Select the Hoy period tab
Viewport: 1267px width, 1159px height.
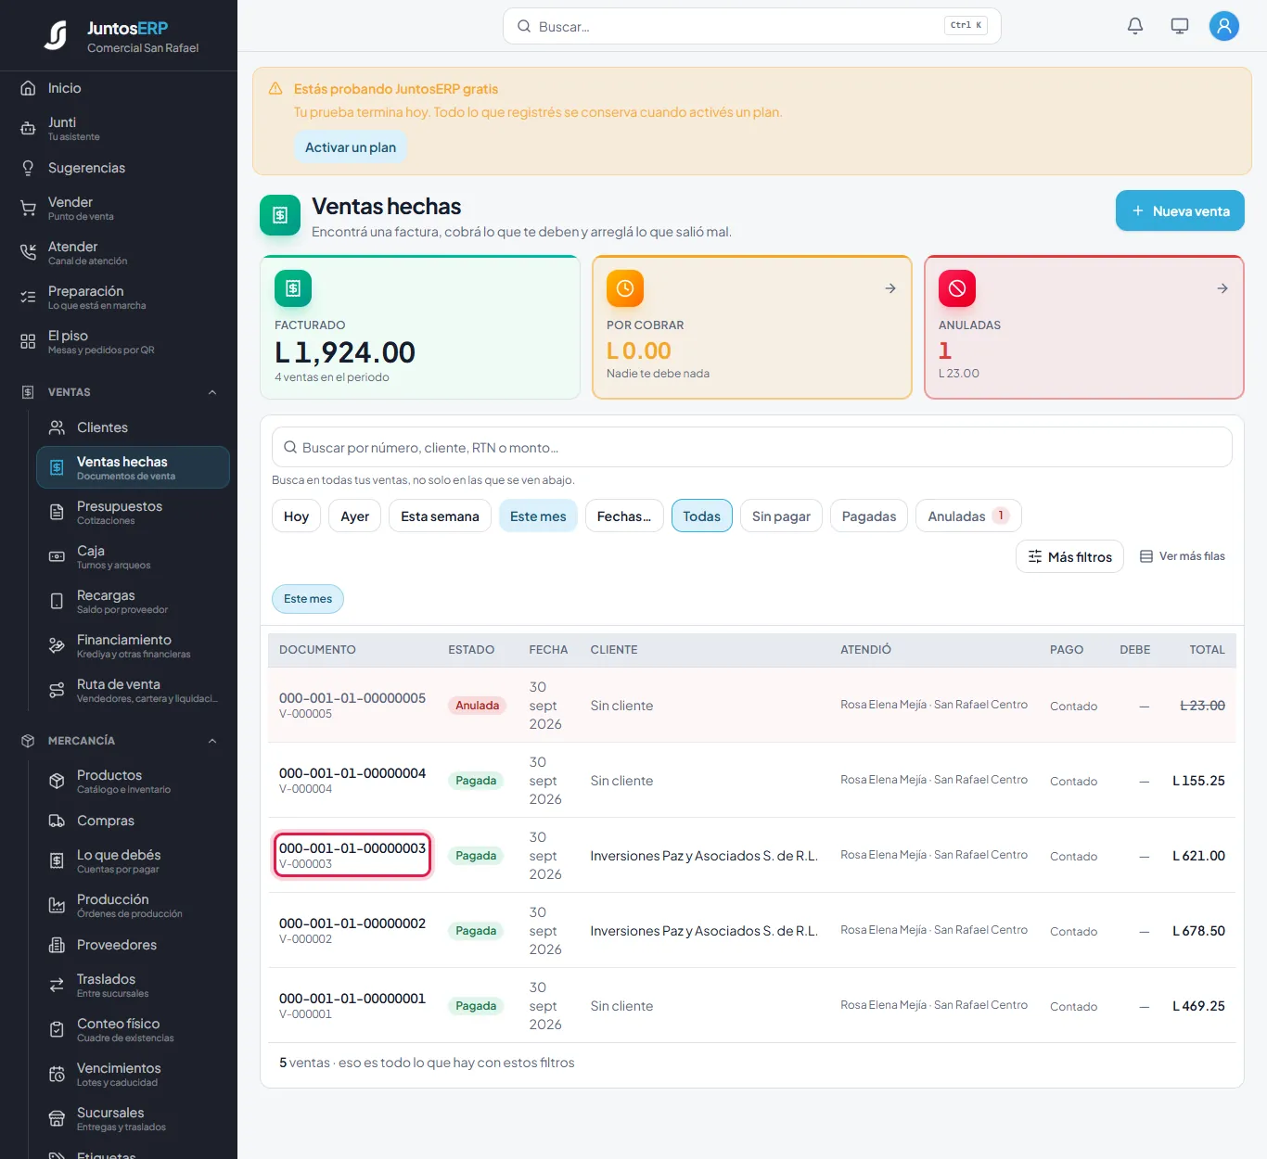297,516
